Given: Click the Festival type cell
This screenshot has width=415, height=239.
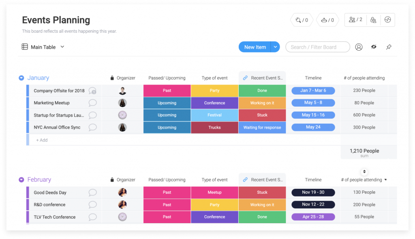Looking at the screenshot, I should pos(214,115).
